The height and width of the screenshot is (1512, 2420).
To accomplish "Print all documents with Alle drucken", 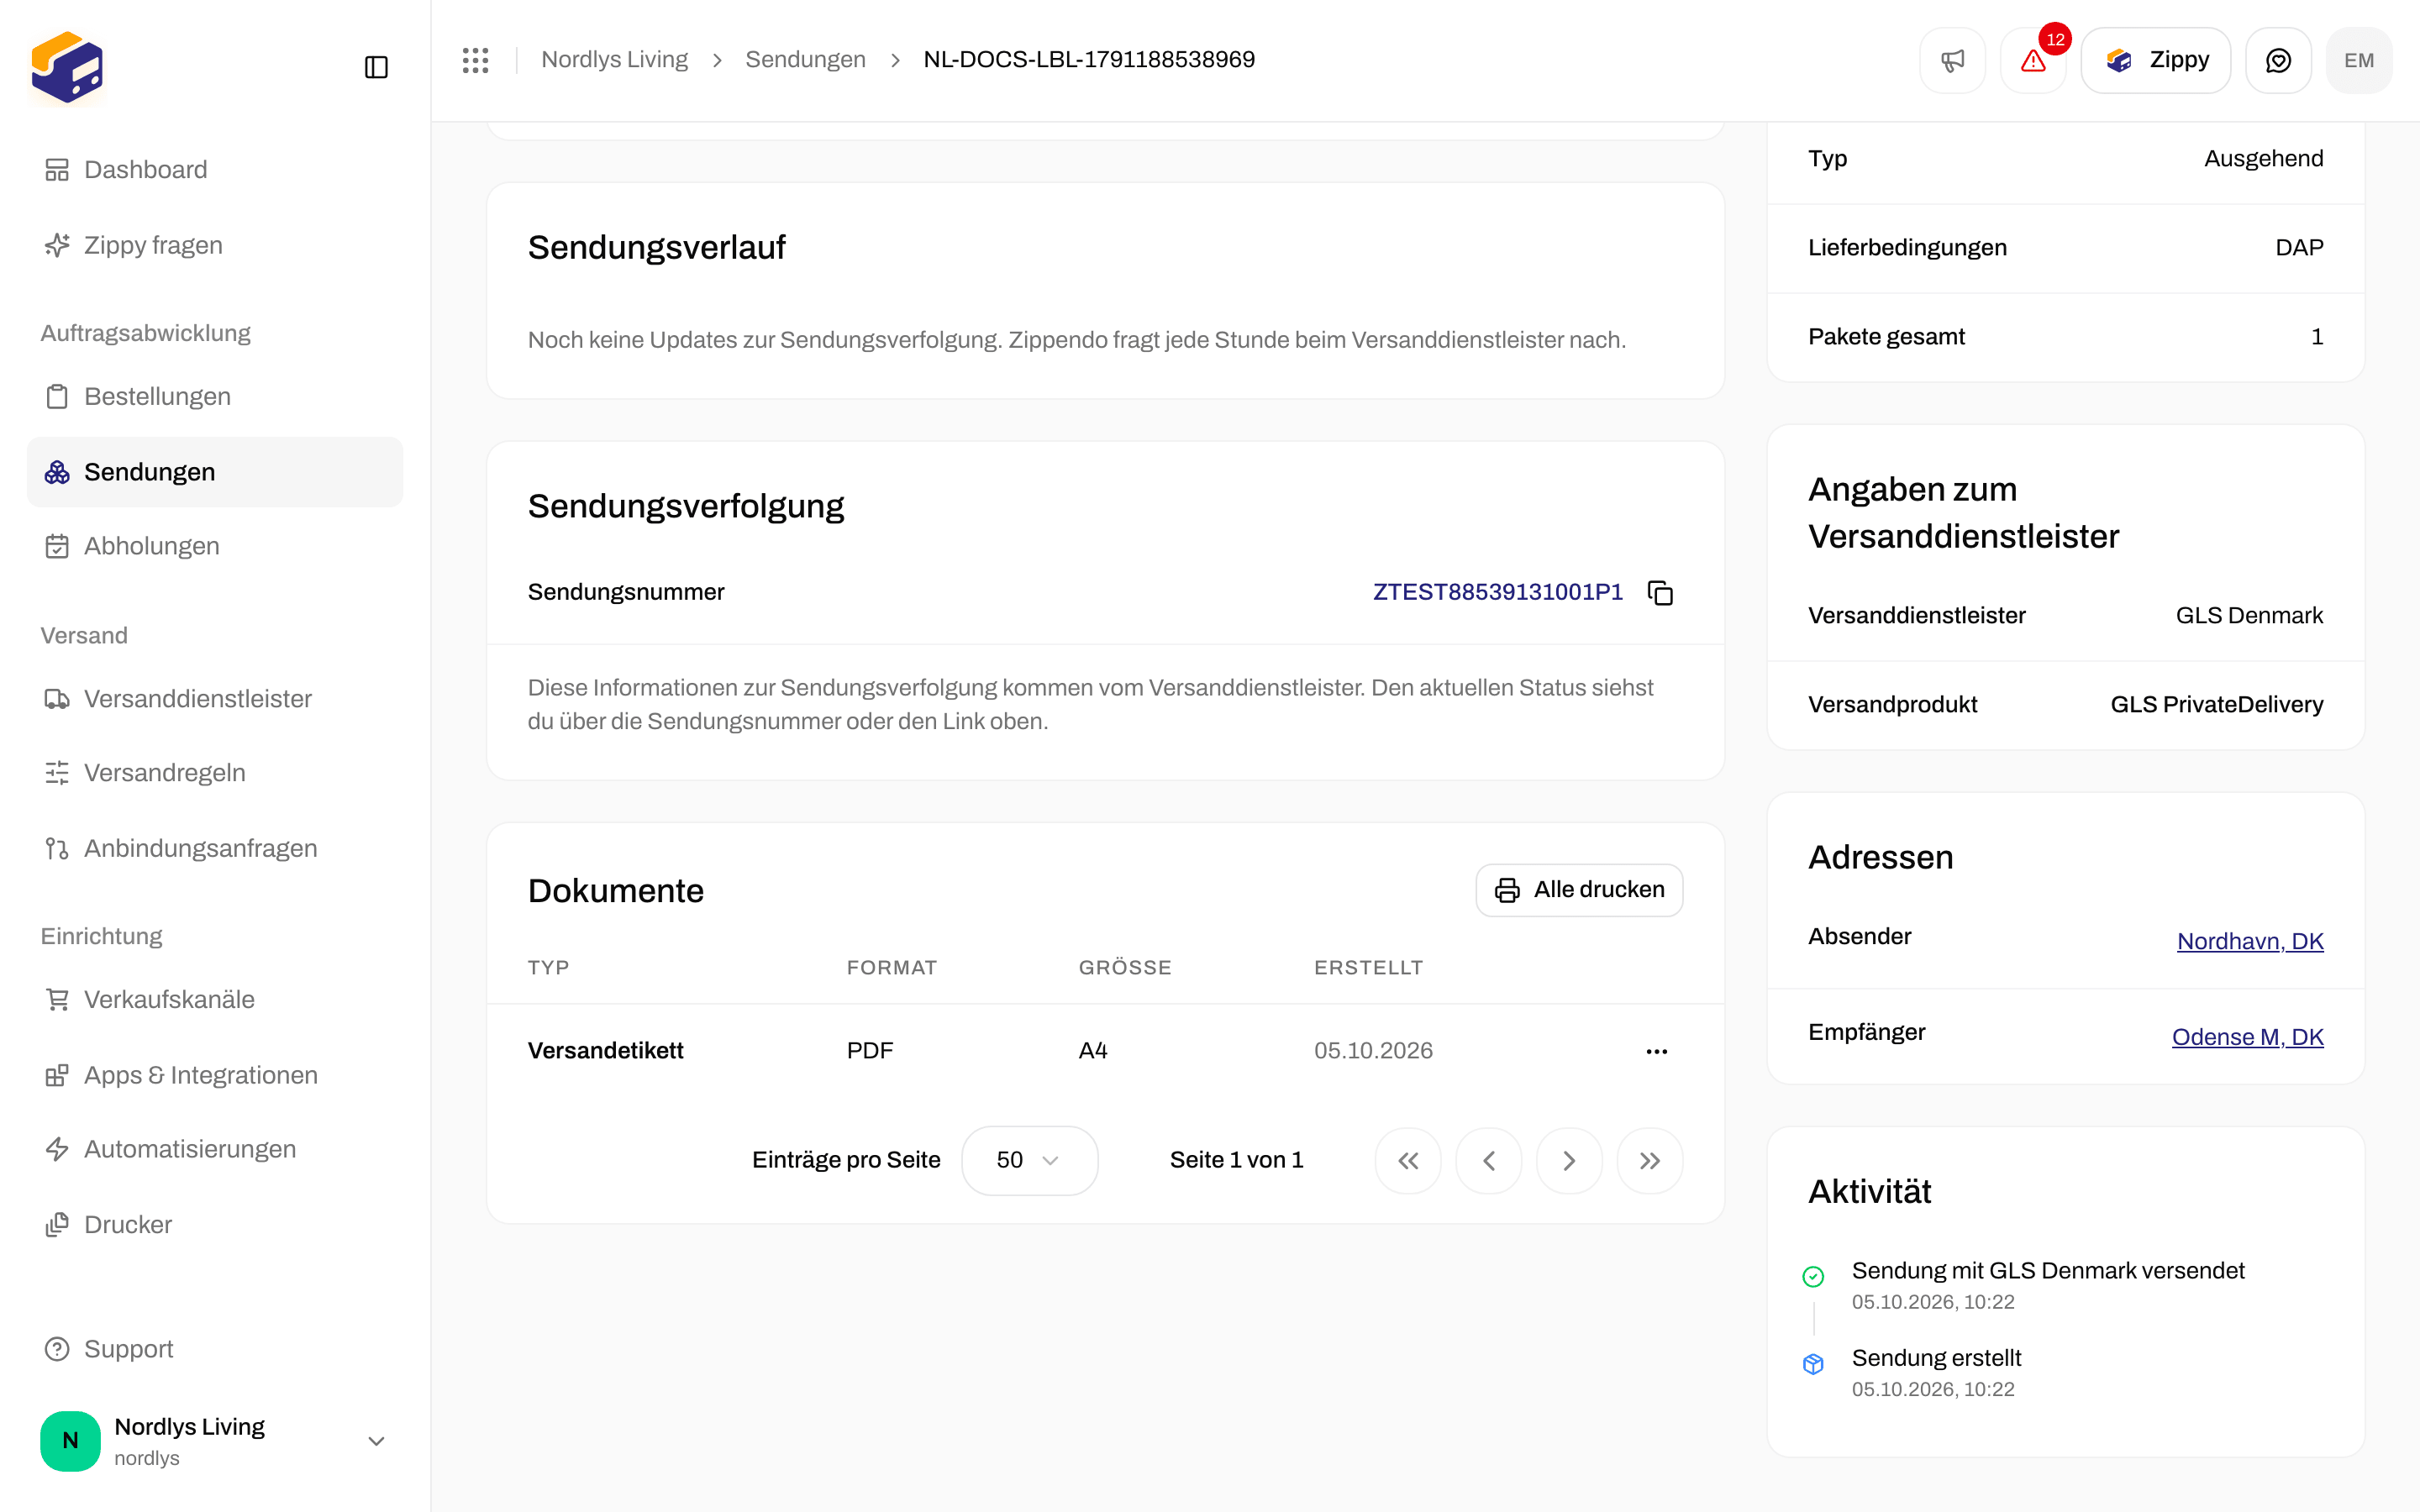I will tap(1579, 890).
